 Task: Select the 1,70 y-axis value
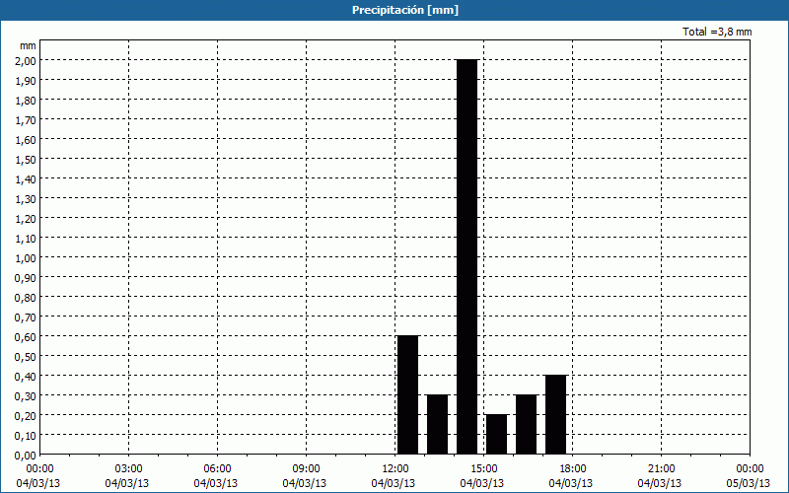pos(27,119)
